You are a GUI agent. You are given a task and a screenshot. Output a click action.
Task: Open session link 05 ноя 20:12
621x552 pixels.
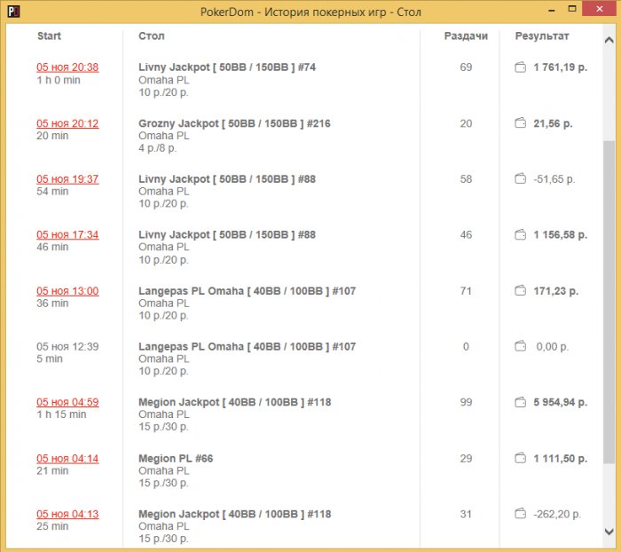[x=67, y=123]
